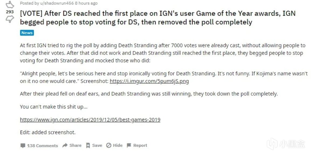This screenshot has height=154, width=314.
Task: Click the 293 vote score
Action: coord(10,12)
